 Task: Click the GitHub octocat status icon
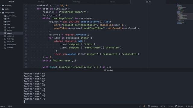pyautogui.click(x=176, y=106)
